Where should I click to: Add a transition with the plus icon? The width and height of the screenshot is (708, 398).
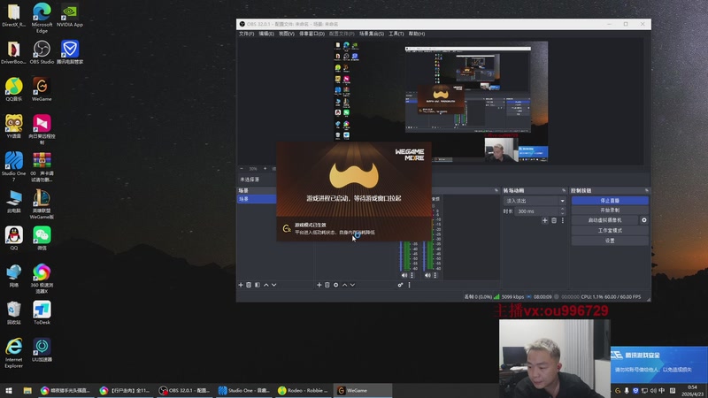point(545,220)
